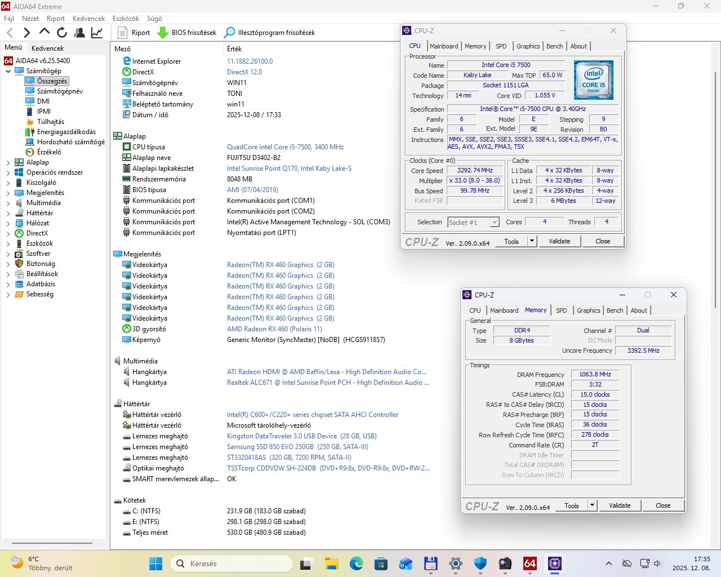Image resolution: width=721 pixels, height=577 pixels.
Task: Click the back navigation arrow in AIDA64
Action: [x=10, y=33]
